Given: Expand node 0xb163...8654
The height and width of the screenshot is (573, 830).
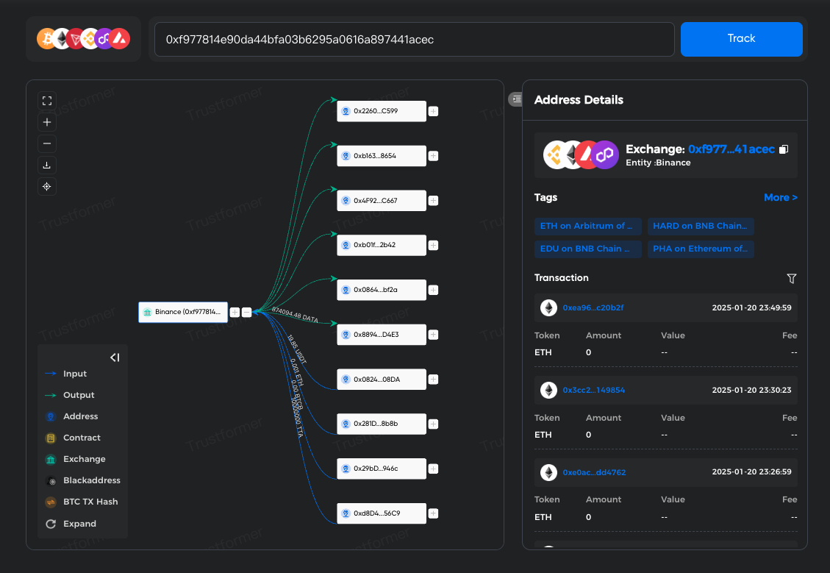Looking at the screenshot, I should click(x=433, y=156).
